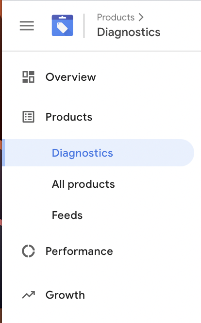Go to Products via breadcrumb link
Viewport: 201px width, 323px height.
116,18
